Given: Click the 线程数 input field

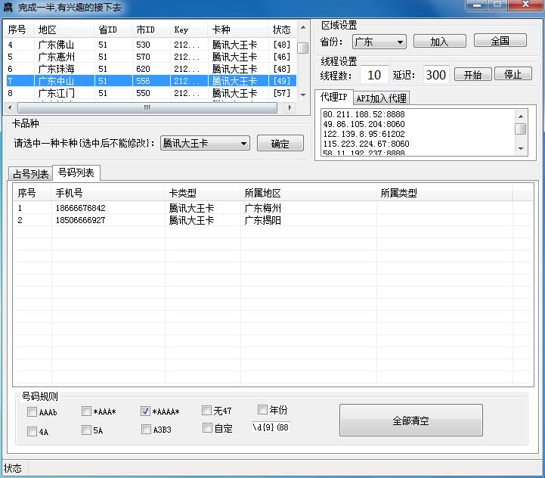Looking at the screenshot, I should 374,75.
